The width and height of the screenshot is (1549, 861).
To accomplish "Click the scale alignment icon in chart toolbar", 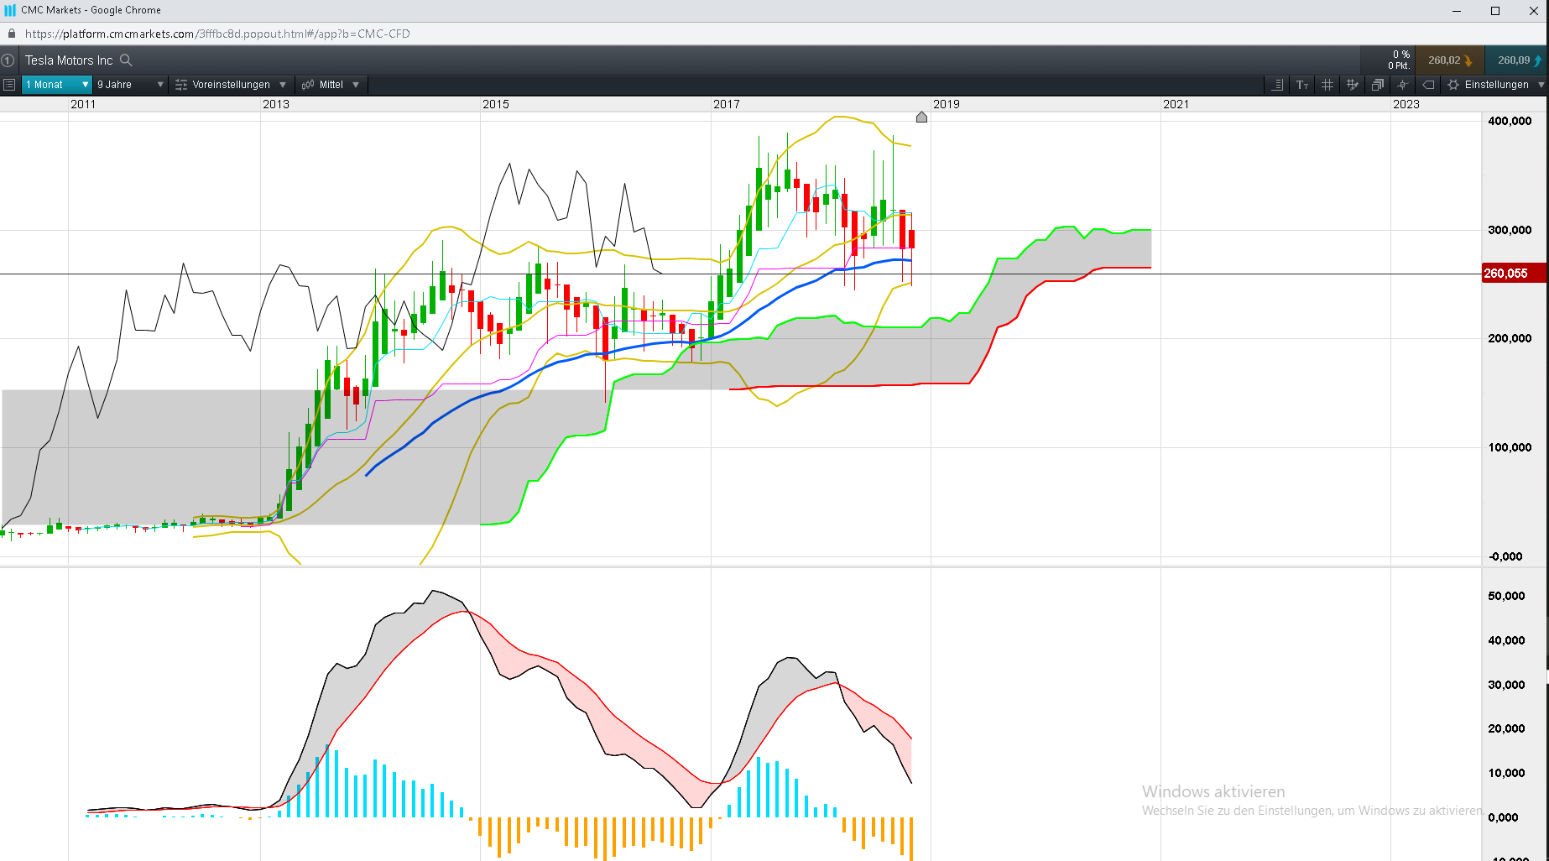I will (1277, 85).
